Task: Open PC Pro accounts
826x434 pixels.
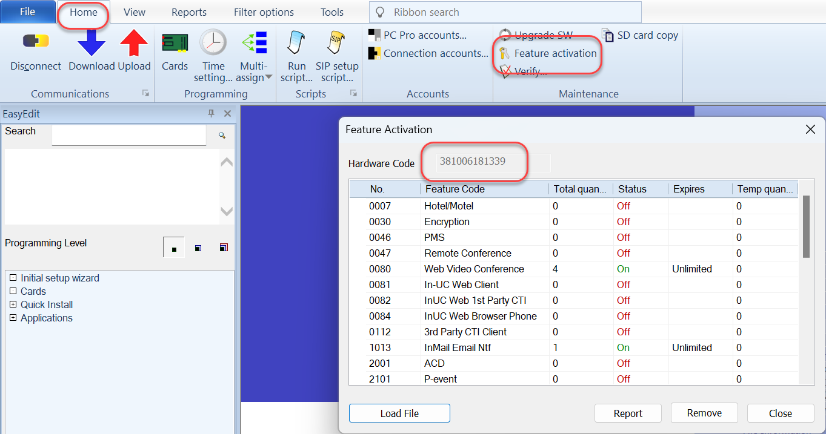Action: point(418,35)
